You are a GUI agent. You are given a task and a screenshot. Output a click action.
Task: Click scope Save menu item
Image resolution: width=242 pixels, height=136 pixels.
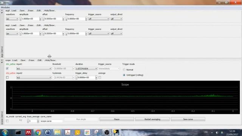[23, 60]
